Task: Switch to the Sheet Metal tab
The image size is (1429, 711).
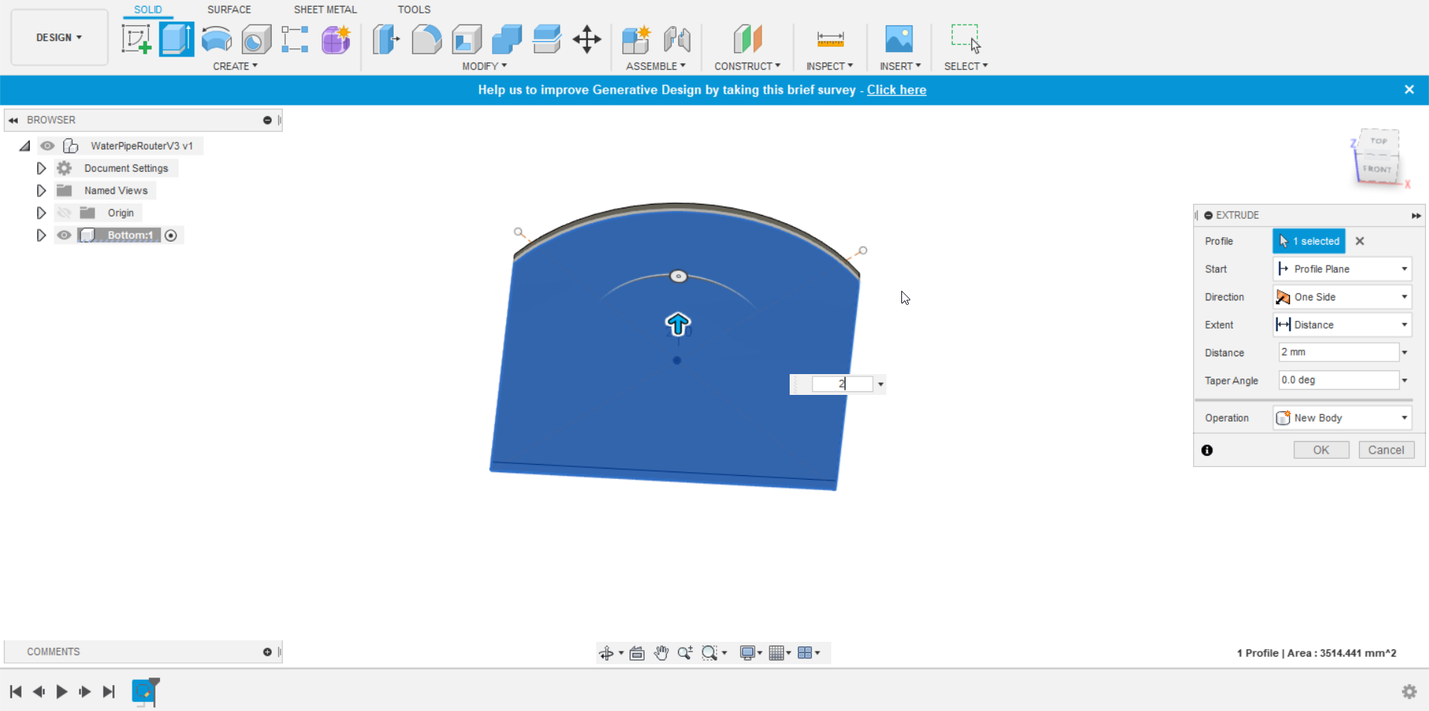Action: 325,10
